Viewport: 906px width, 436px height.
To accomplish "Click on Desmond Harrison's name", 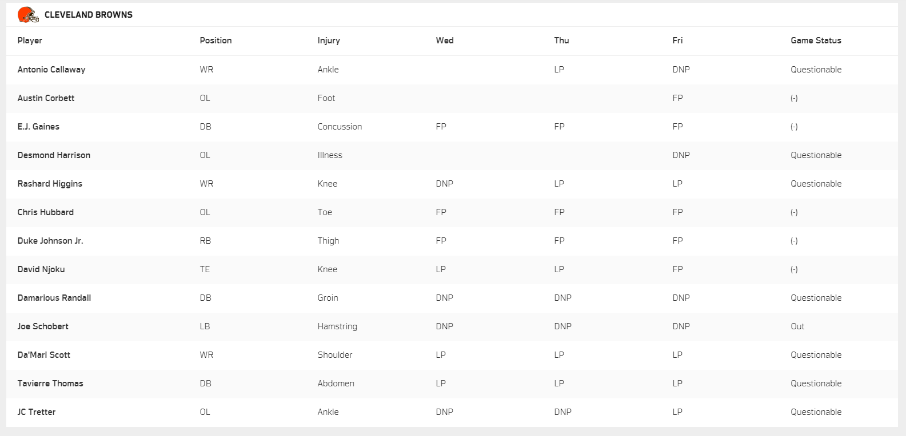I will click(54, 155).
